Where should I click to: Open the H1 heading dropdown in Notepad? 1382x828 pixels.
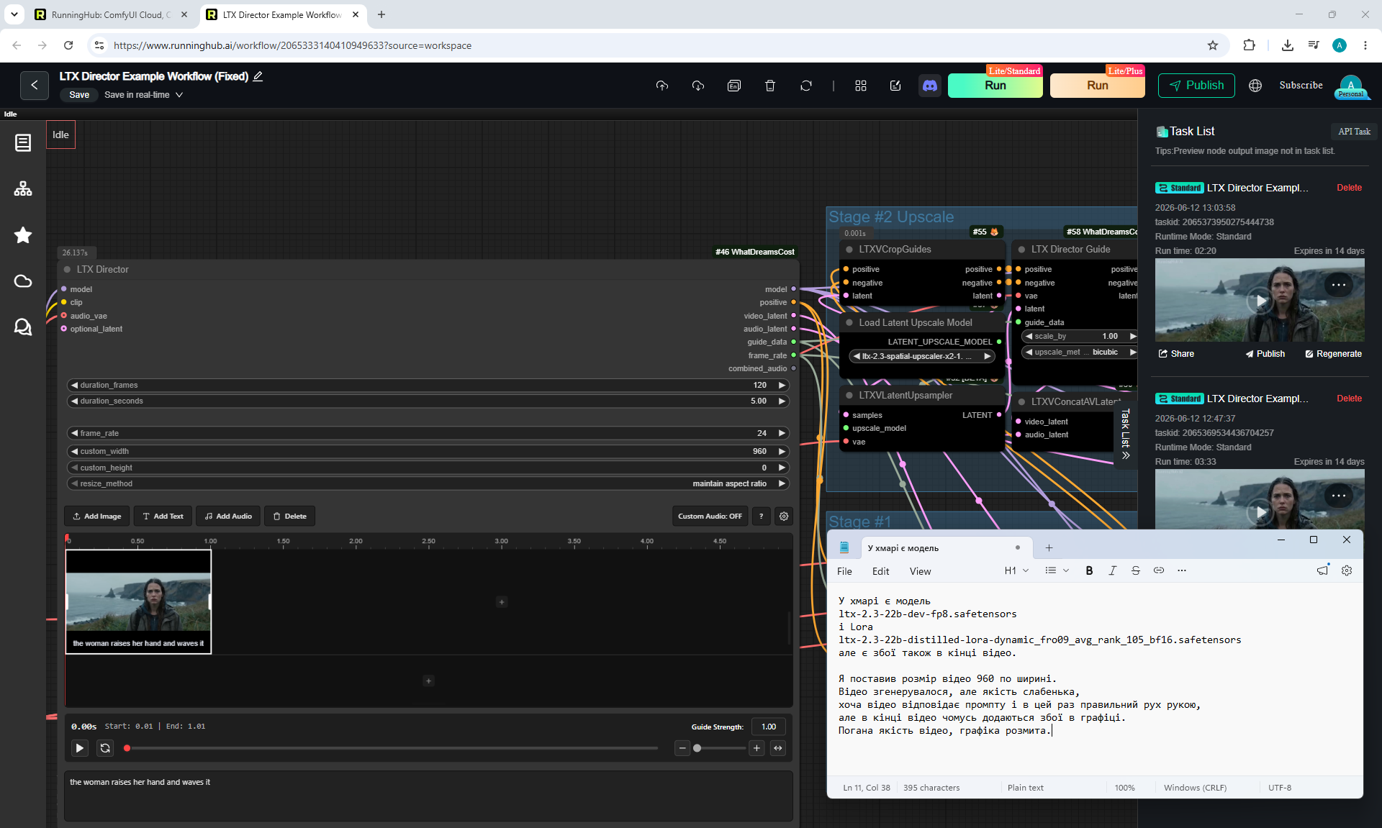point(1016,570)
